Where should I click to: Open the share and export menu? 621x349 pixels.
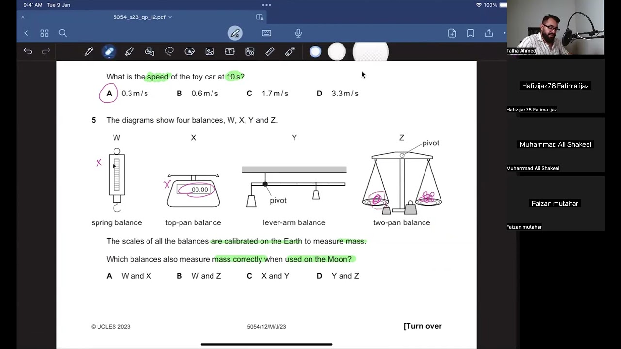489,33
